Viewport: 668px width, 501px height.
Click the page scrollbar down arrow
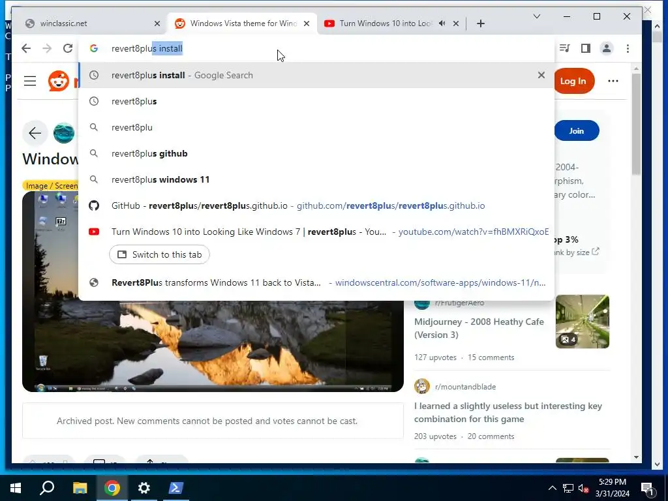636,457
